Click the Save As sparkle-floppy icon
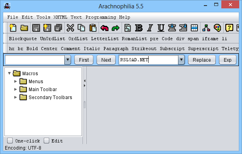242x154 pixels. pos(47,28)
